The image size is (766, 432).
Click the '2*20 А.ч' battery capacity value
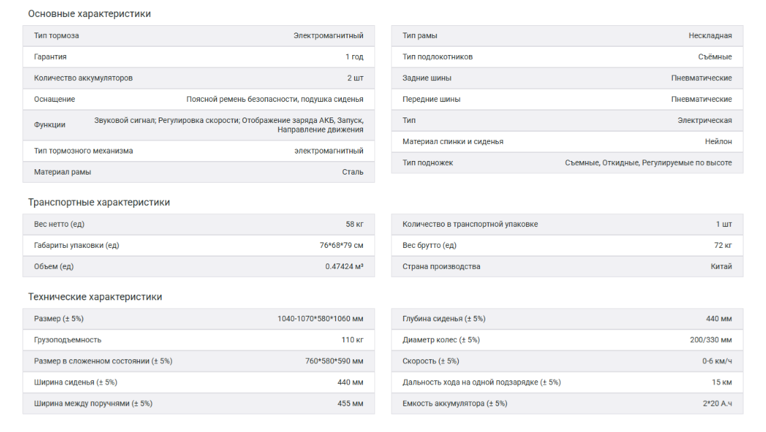(716, 403)
